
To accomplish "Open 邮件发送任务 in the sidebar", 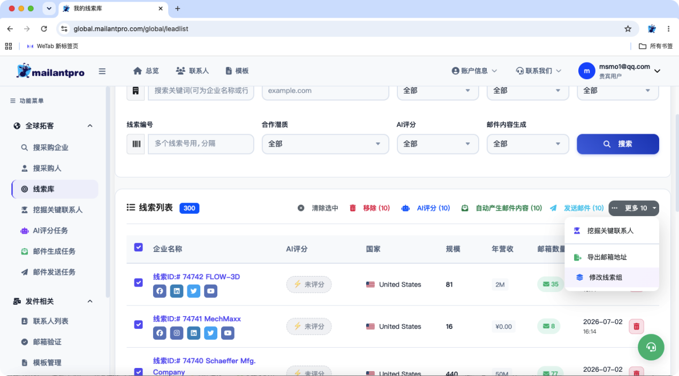I will pos(55,272).
